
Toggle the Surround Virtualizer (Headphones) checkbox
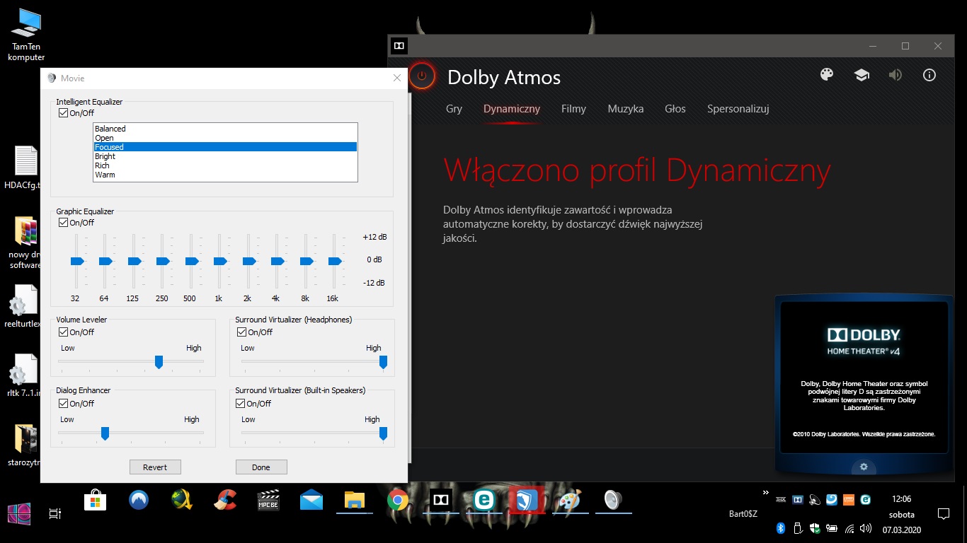coord(241,332)
